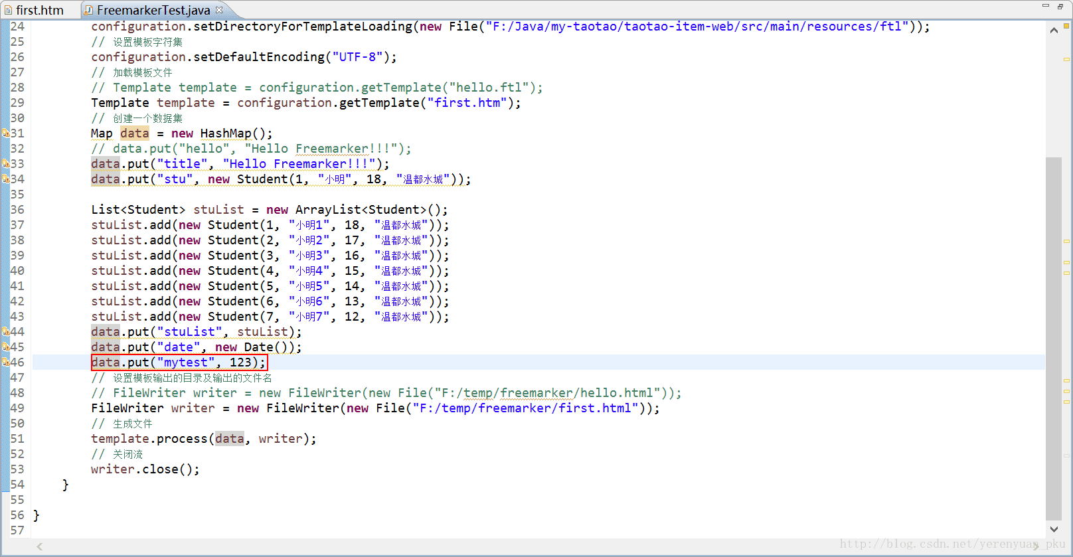Image resolution: width=1073 pixels, height=557 pixels.
Task: Minimize the editor area
Action: pos(1045,6)
